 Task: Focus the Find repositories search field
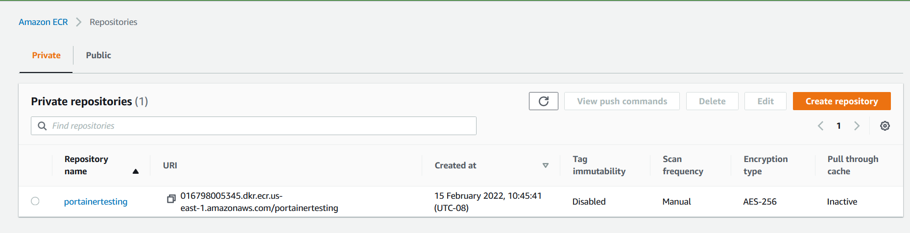click(x=254, y=126)
